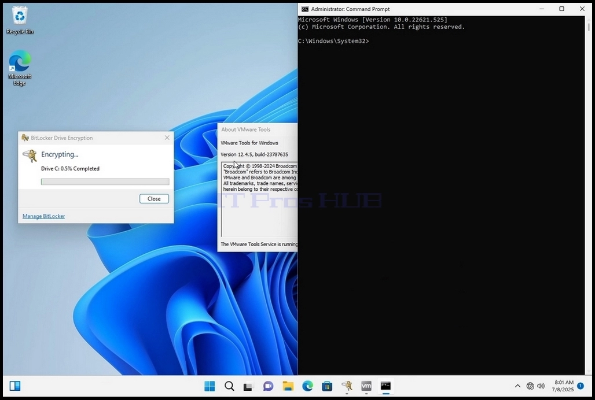Image resolution: width=595 pixels, height=400 pixels.
Task: Open the Microsoft Edge desktop shortcut
Action: [20, 68]
